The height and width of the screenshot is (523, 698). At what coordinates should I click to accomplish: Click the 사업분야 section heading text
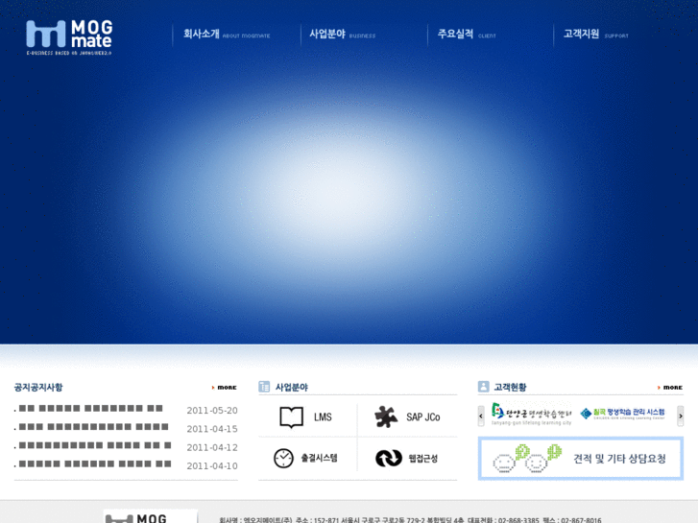click(x=292, y=388)
